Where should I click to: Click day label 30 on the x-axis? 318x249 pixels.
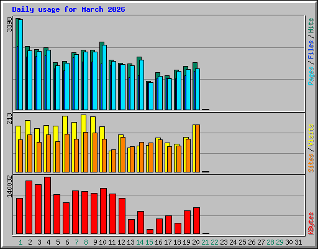point(289,242)
